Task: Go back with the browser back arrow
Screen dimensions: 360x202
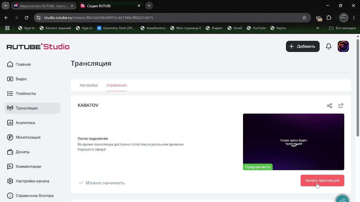Action: [6, 17]
